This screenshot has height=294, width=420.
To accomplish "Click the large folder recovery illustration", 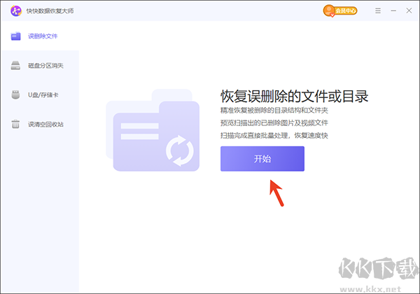I will [153, 130].
